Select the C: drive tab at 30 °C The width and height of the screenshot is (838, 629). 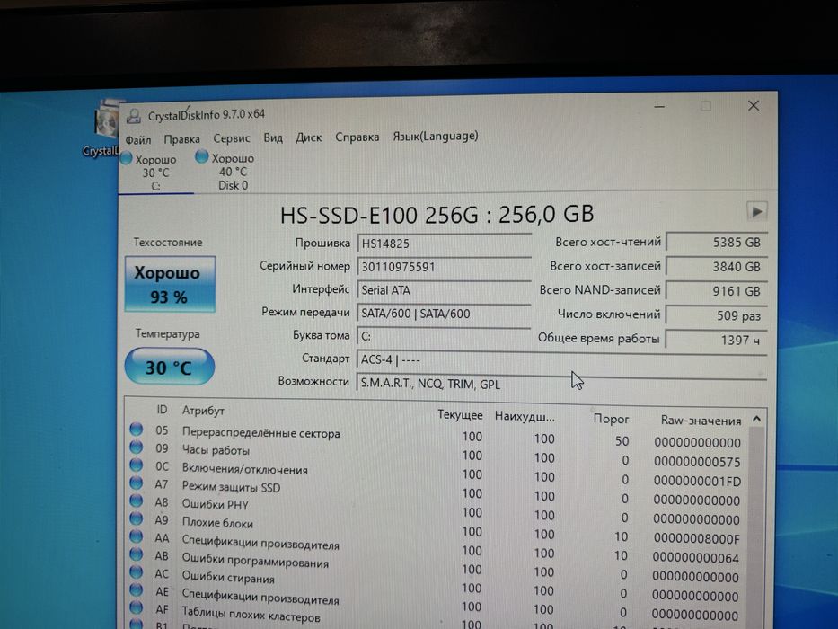tap(155, 173)
